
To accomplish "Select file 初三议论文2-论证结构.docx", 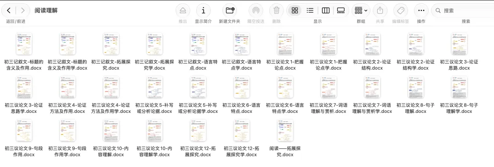I will click(x=372, y=52).
